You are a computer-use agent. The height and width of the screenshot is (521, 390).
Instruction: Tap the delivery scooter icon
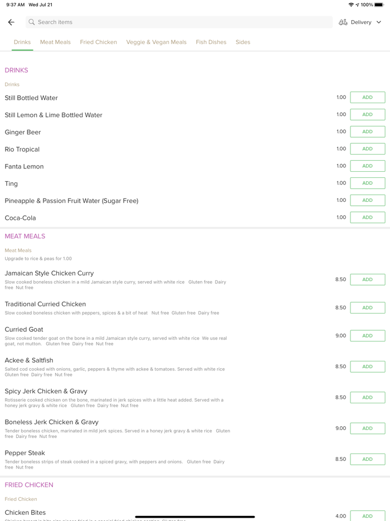tap(343, 22)
